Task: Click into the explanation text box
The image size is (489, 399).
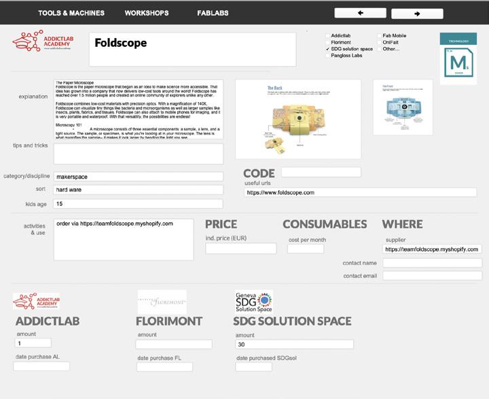Action: pyautogui.click(x=139, y=109)
